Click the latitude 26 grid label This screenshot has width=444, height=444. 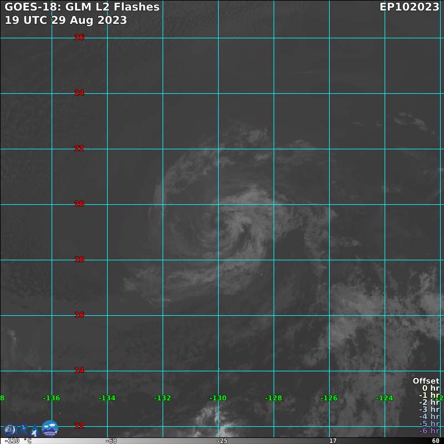click(79, 37)
